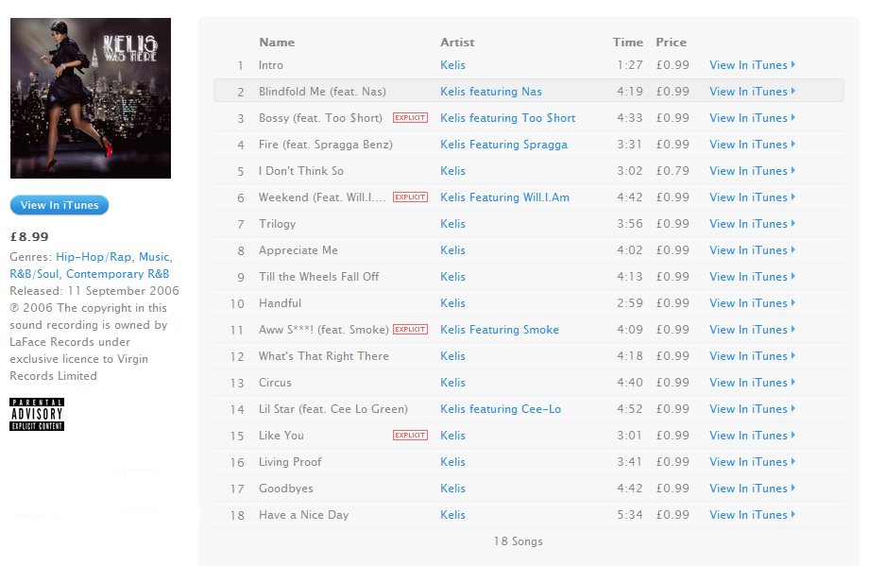The height and width of the screenshot is (566, 885).
Task: Click the Explicit badge on Weekend
Action: click(410, 197)
